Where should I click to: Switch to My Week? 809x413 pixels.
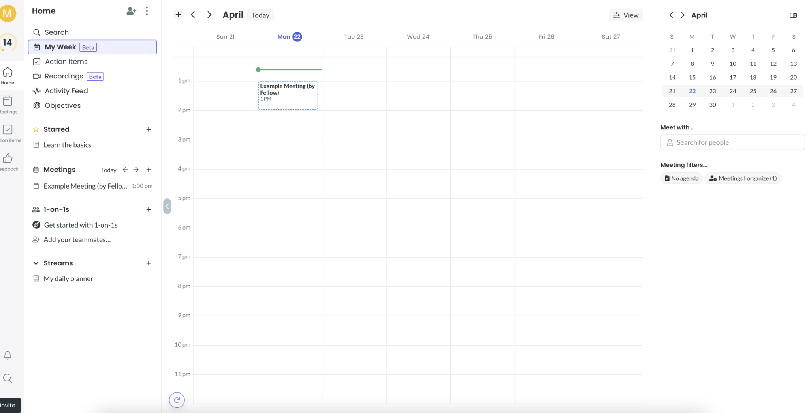[x=60, y=47]
